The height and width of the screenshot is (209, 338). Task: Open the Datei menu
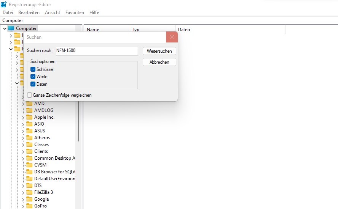(8, 13)
